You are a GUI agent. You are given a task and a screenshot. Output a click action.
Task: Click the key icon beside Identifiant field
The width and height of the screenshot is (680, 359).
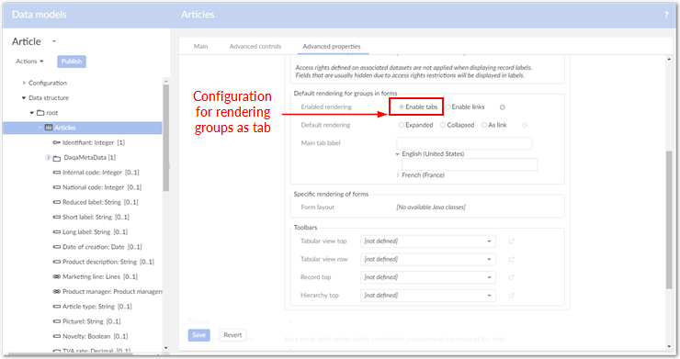pyautogui.click(x=56, y=142)
